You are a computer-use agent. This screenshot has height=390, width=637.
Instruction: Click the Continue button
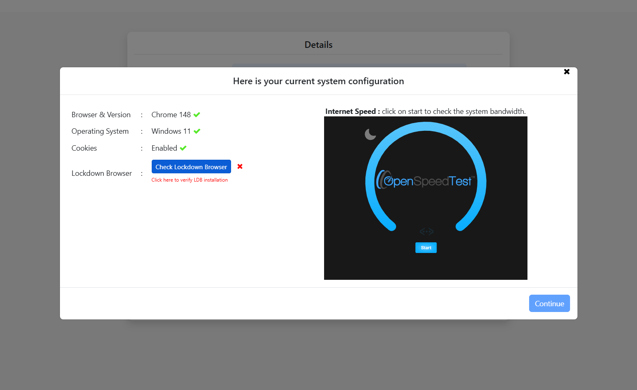549,303
